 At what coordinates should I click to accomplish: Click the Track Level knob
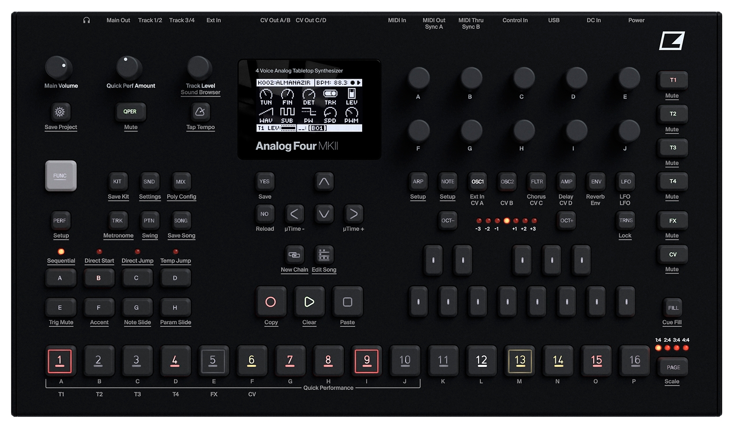pos(199,67)
